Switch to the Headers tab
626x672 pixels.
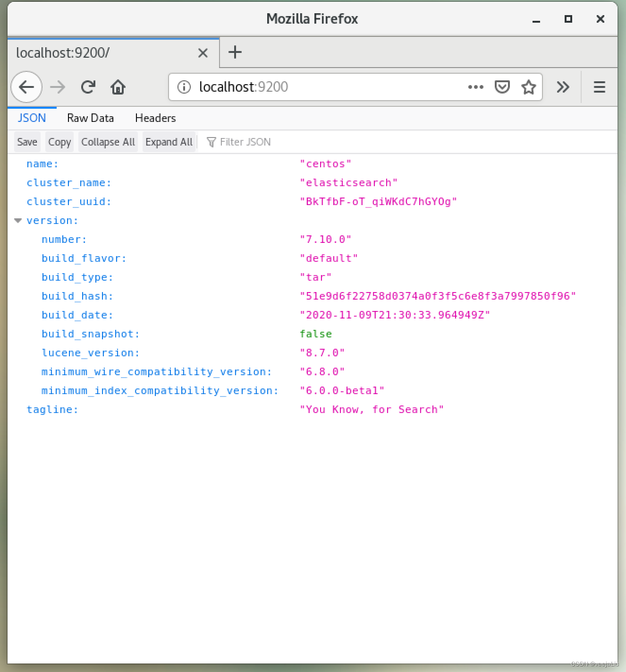(x=155, y=118)
